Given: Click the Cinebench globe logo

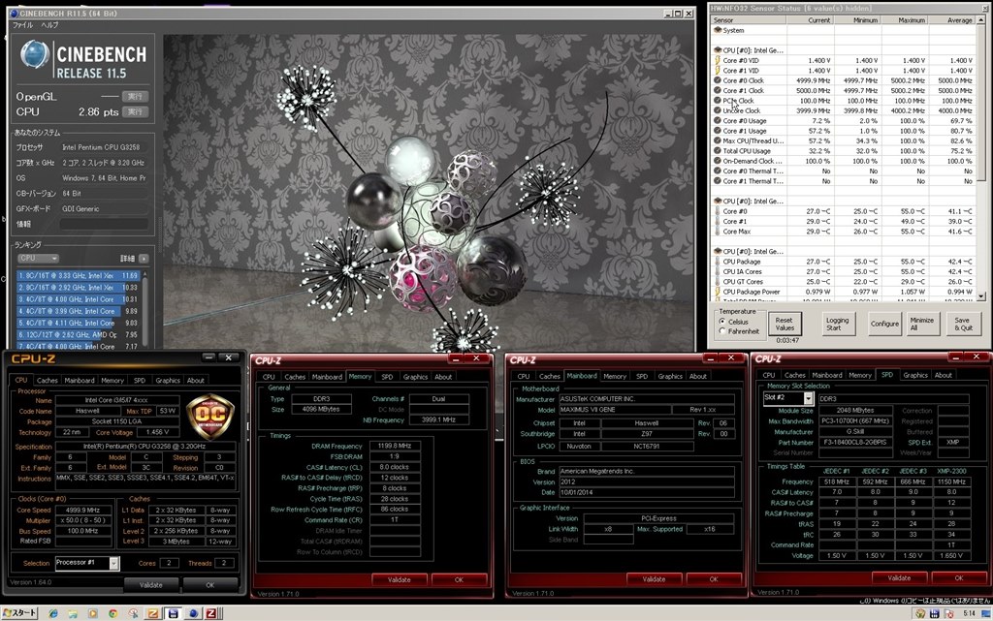Looking at the screenshot, I should coord(35,54).
